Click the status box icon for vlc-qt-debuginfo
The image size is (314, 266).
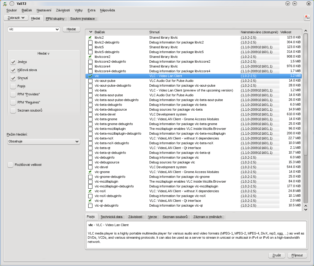click(x=90, y=206)
